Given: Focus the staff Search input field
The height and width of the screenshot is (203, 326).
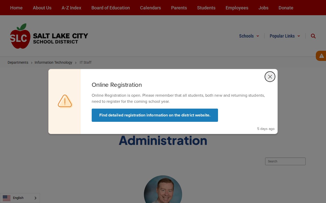Looking at the screenshot, I should pyautogui.click(x=285, y=161).
